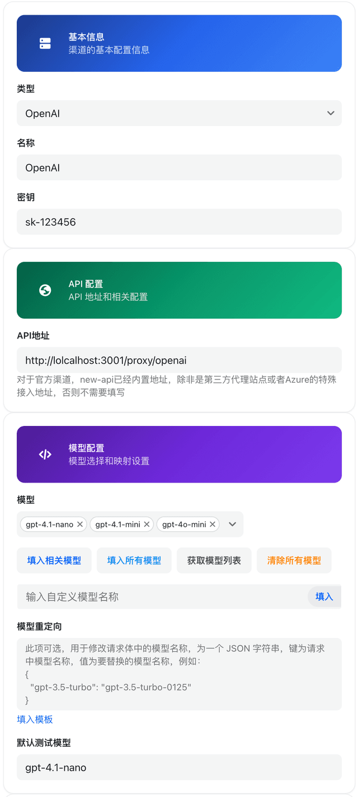Click the server icon in the 基本信息 banner
358x797 pixels.
click(45, 43)
